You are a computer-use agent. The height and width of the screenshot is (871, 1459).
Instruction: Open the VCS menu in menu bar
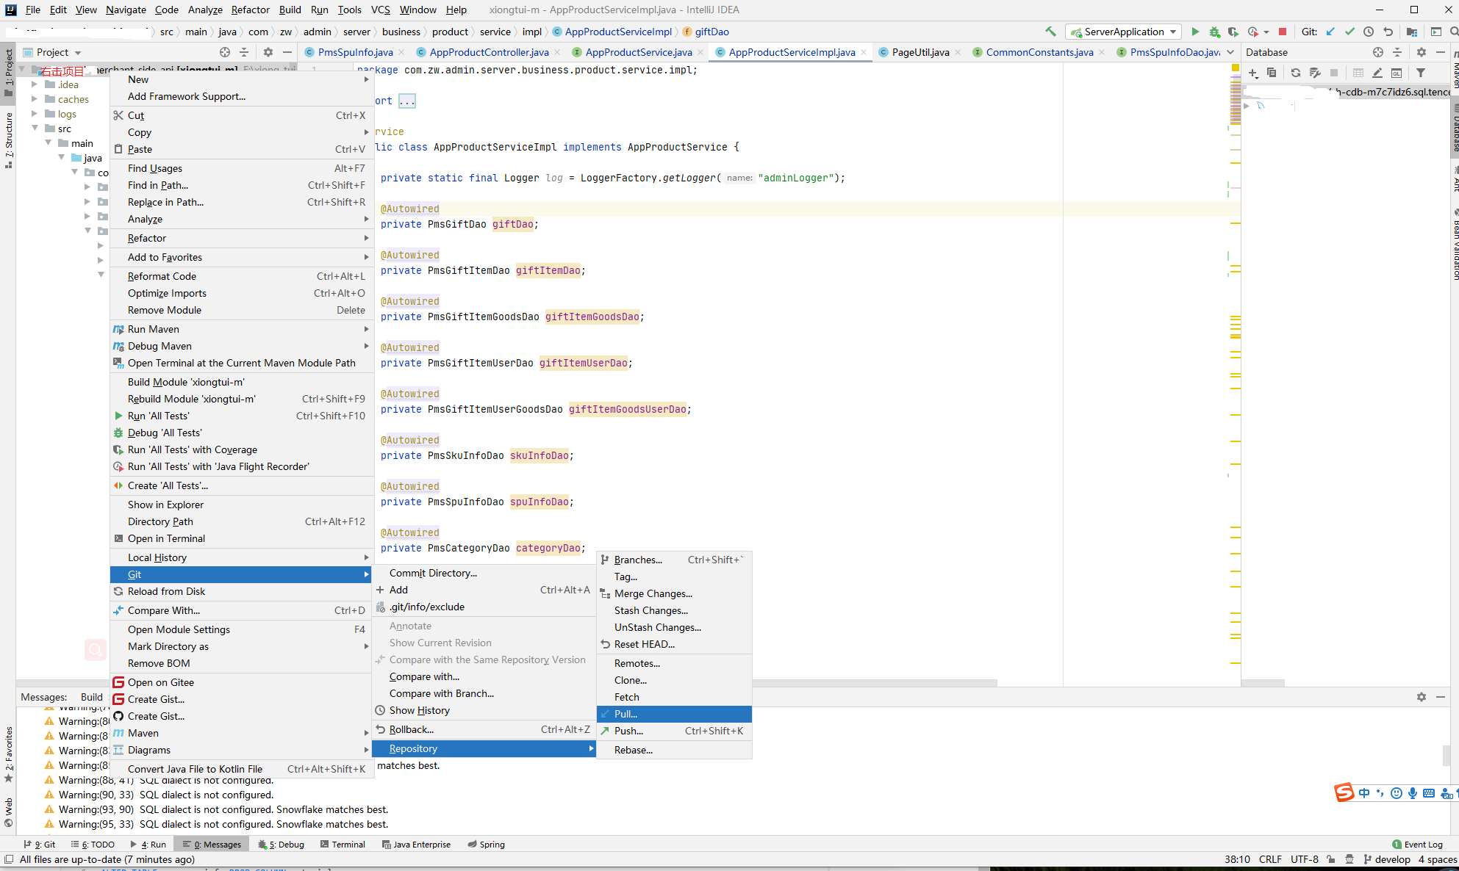coord(380,10)
